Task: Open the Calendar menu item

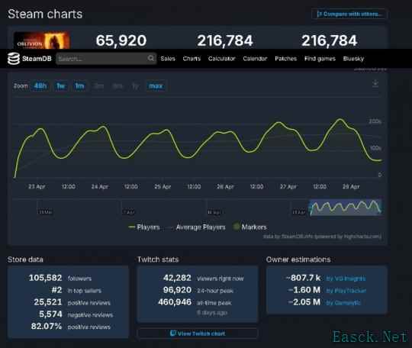Action: pos(255,59)
